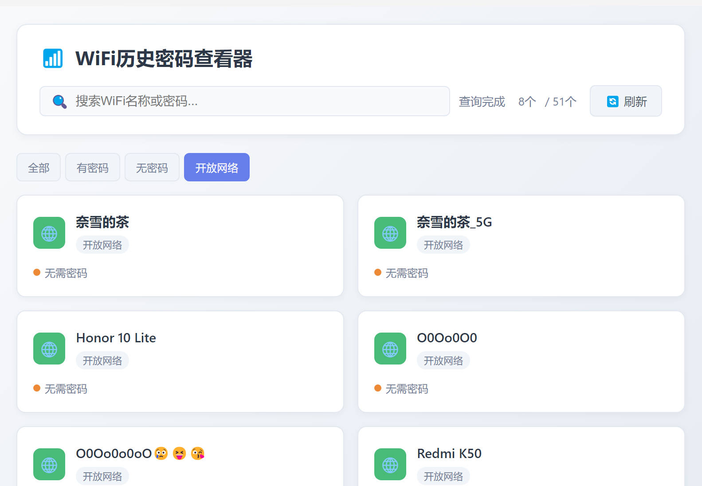
Task: Switch to the 有密码 filter tab
Action: pyautogui.click(x=93, y=167)
